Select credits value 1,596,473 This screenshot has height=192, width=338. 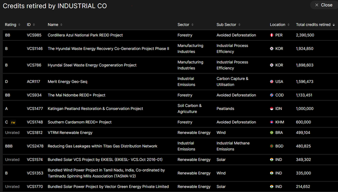[x=304, y=81]
